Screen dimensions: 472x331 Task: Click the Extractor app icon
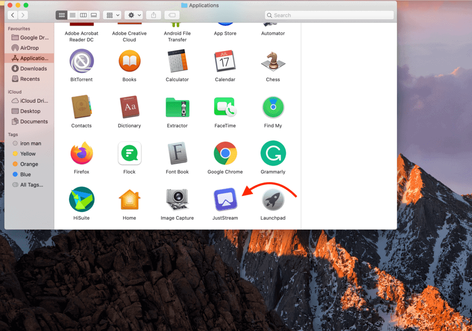[x=177, y=107]
